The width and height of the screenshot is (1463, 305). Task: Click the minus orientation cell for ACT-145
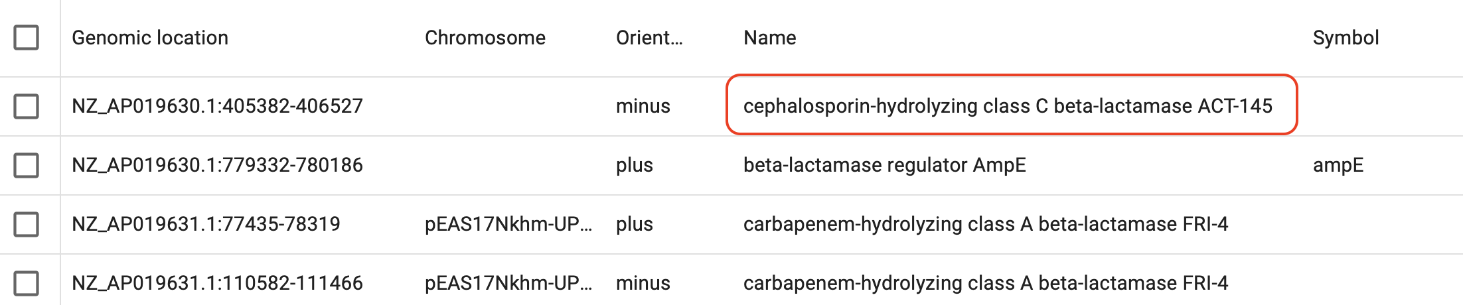click(643, 106)
